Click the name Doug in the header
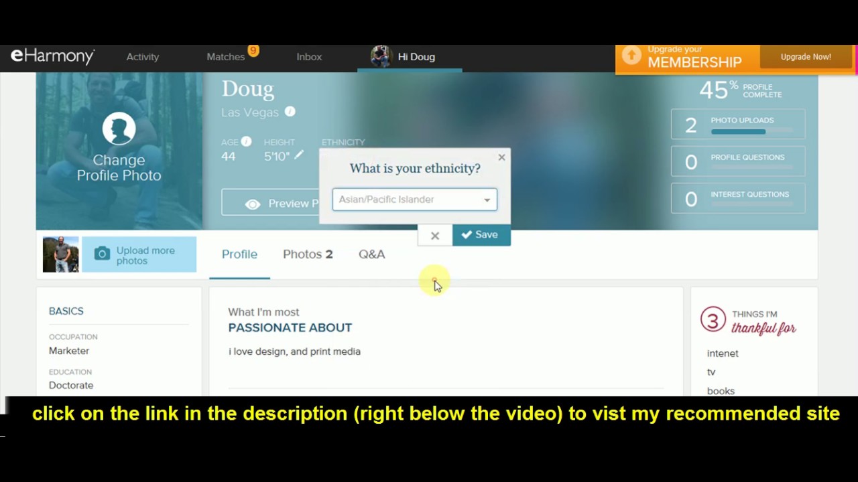Viewport: 858px width, 482px height. [247, 88]
